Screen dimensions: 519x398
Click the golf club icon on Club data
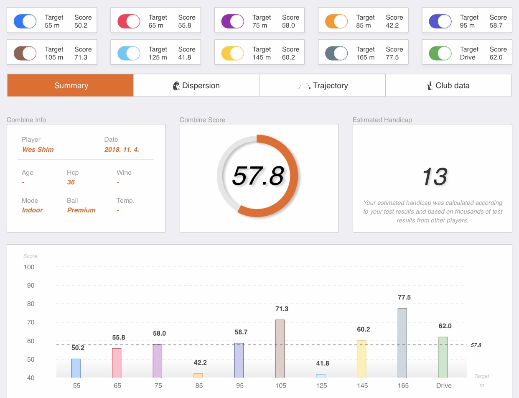pos(430,86)
